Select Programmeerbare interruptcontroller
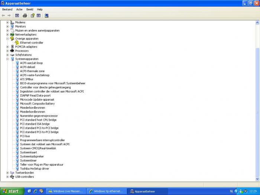 (42, 140)
